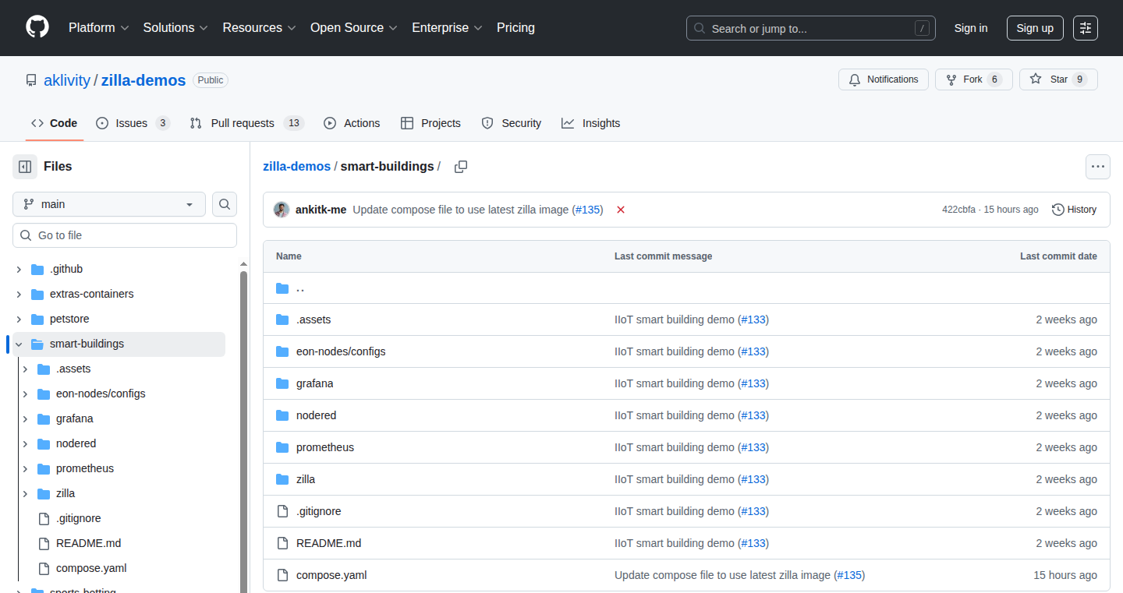Open the Resources dropdown menu
This screenshot has height=593, width=1123.
coord(259,27)
